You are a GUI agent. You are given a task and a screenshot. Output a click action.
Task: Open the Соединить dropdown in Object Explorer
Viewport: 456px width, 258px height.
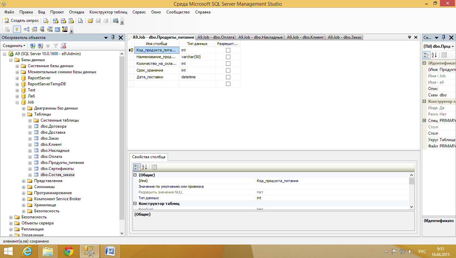14,46
